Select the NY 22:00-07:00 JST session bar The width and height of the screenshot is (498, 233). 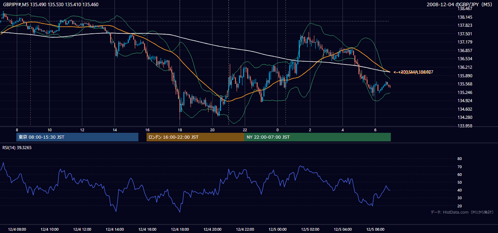click(x=318, y=137)
